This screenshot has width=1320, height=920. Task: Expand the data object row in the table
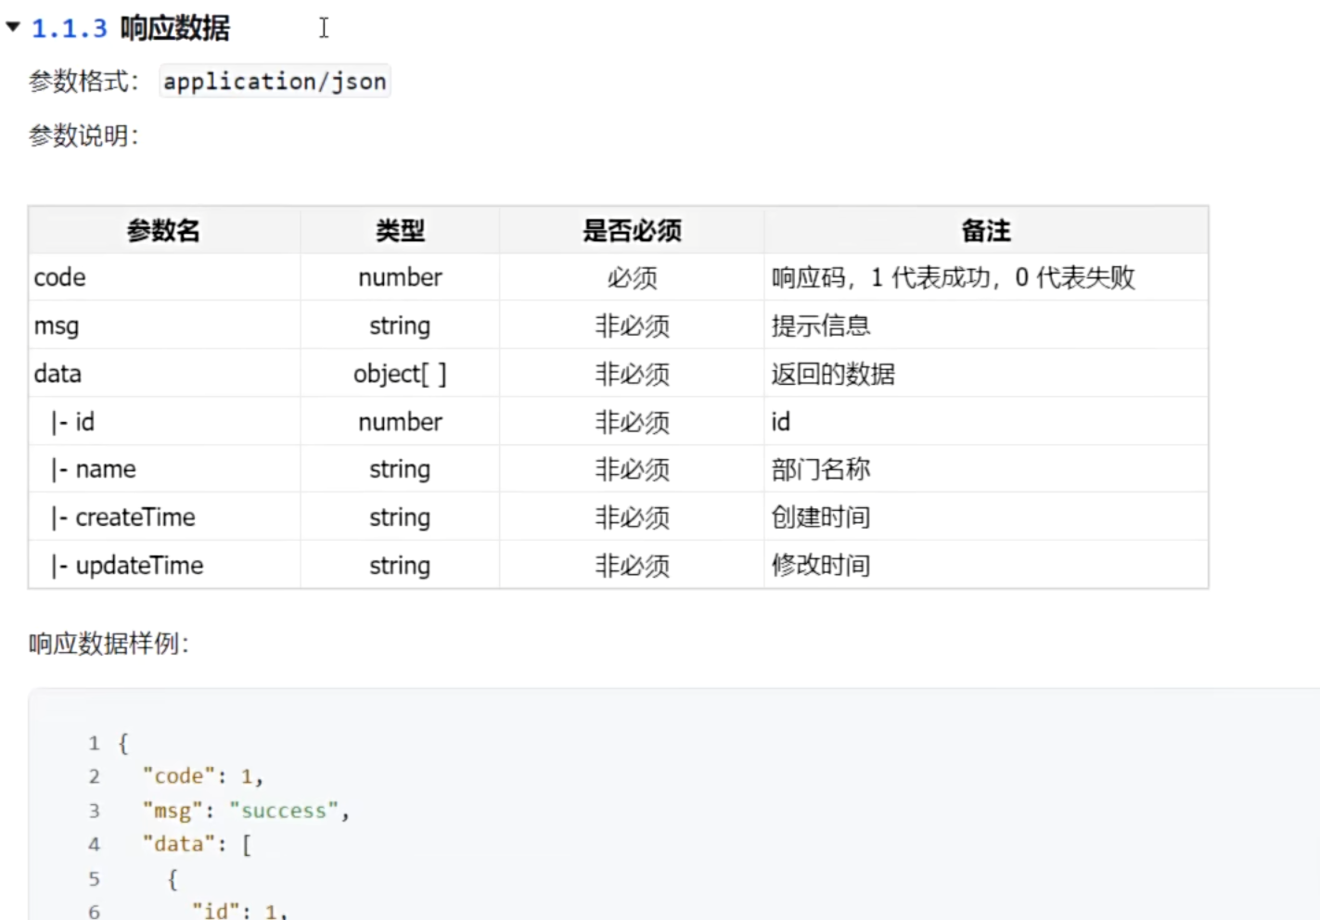58,373
